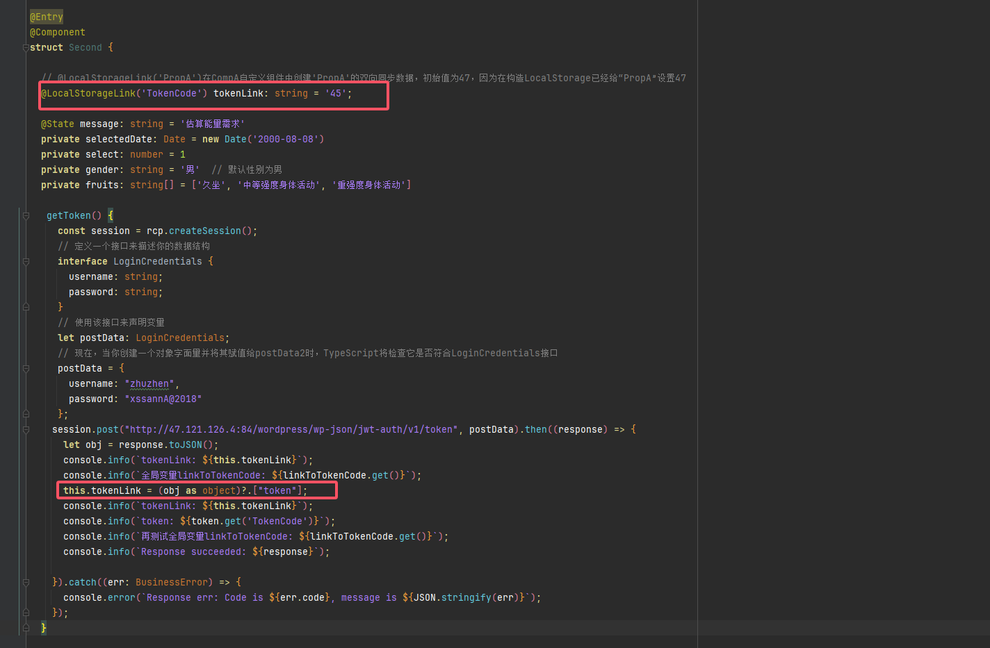Viewport: 990px width, 648px height.
Task: Click fold end marker beside the "};" line
Action: point(26,414)
